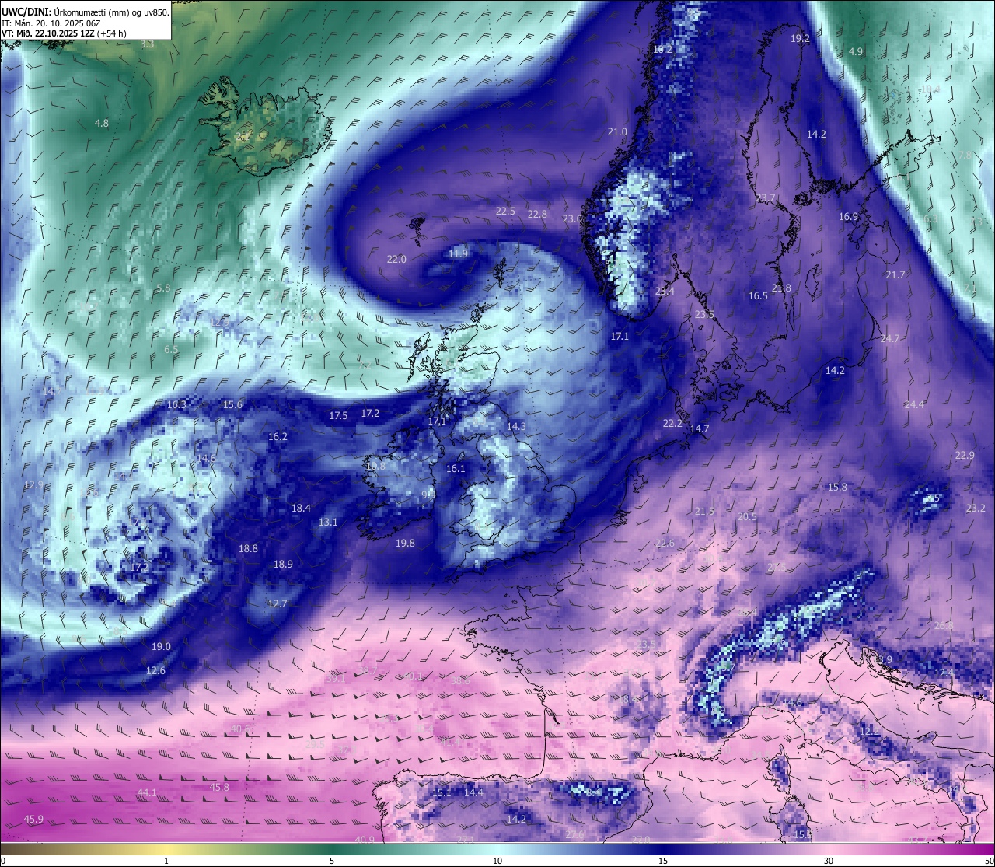Click the 17.5 value label
The image size is (995, 867).
[x=338, y=415]
